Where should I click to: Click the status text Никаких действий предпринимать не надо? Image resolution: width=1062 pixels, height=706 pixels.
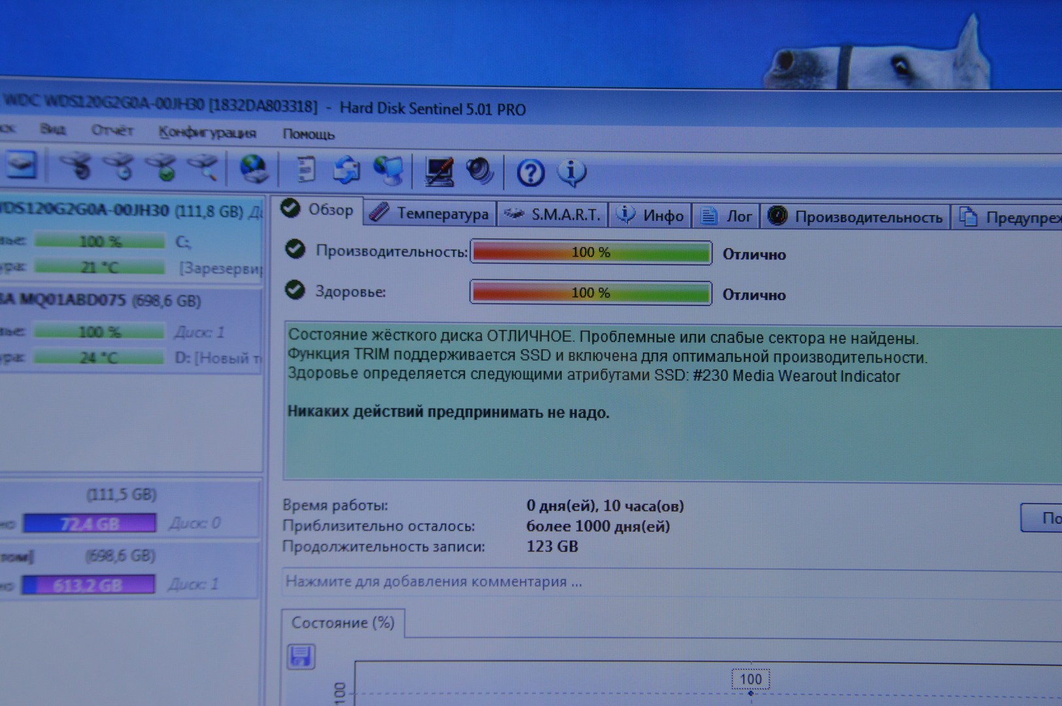pos(449,412)
